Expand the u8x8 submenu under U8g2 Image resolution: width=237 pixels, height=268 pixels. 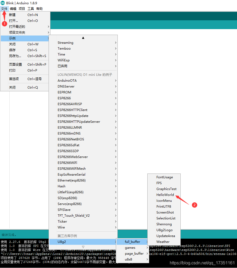pyautogui.click(x=132, y=259)
